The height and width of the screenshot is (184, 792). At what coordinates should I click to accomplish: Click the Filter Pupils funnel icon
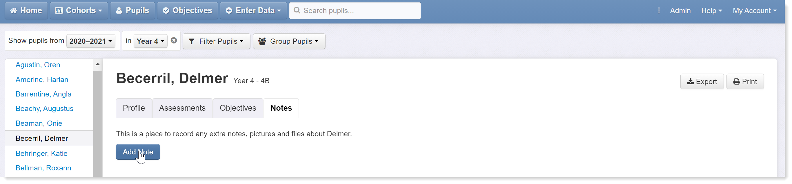[191, 41]
